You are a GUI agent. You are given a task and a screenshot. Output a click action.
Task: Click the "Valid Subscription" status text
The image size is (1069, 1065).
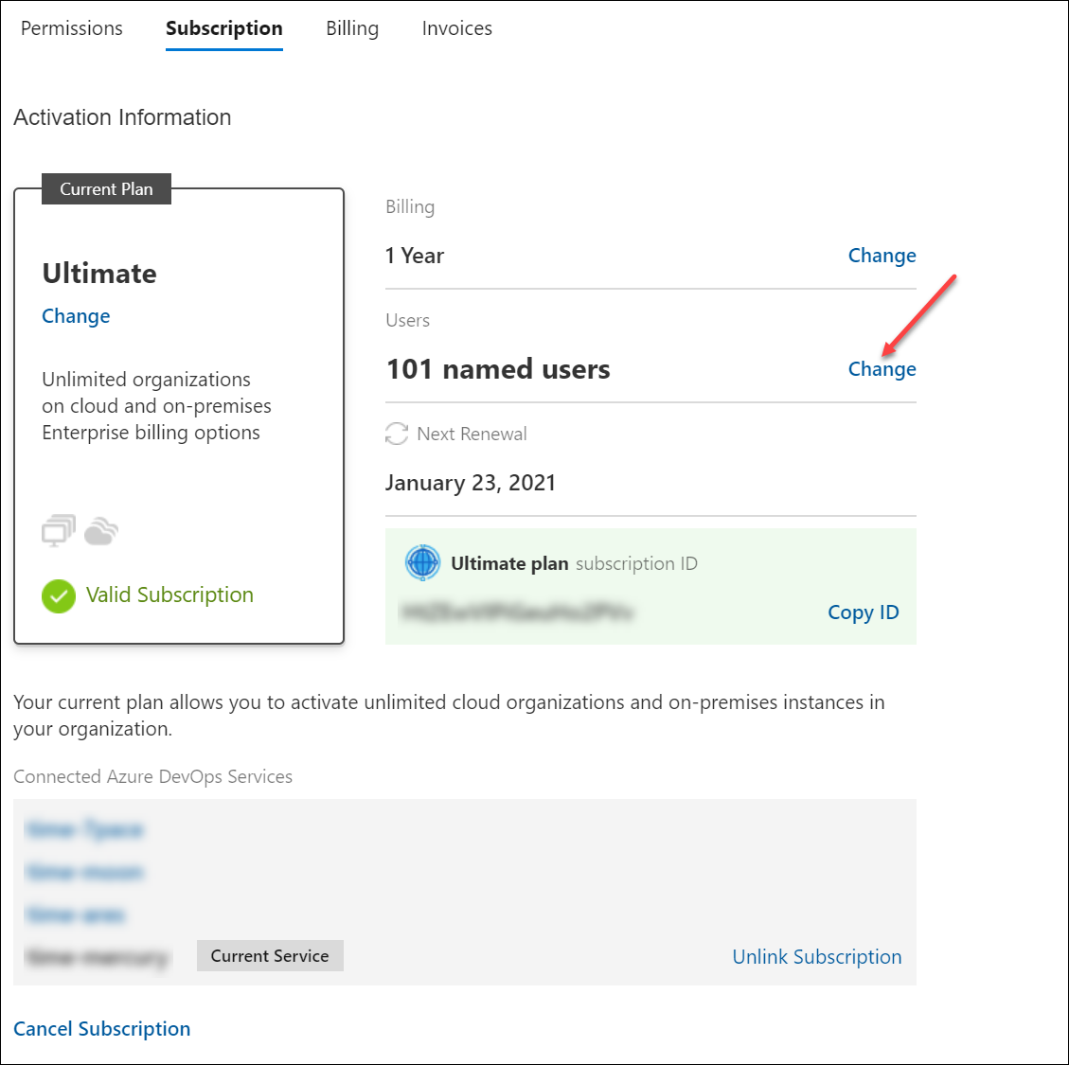click(169, 595)
